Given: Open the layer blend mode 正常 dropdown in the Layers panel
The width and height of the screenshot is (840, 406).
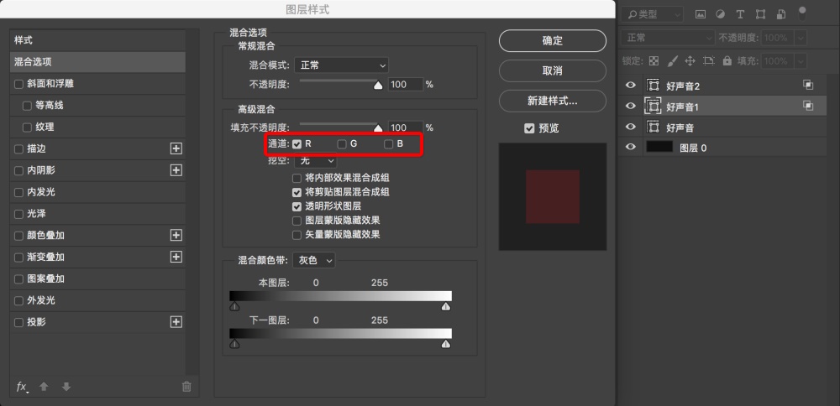Looking at the screenshot, I should 668,38.
